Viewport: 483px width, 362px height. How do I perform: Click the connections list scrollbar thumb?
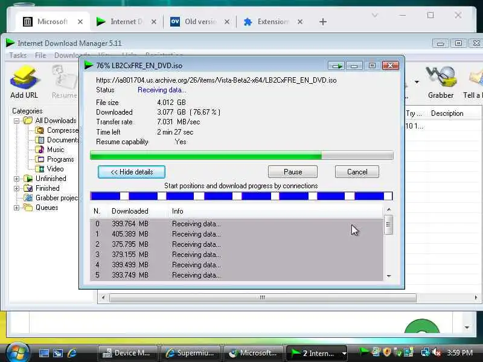pyautogui.click(x=389, y=224)
